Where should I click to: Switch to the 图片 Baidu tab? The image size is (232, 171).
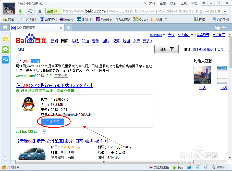point(105,41)
